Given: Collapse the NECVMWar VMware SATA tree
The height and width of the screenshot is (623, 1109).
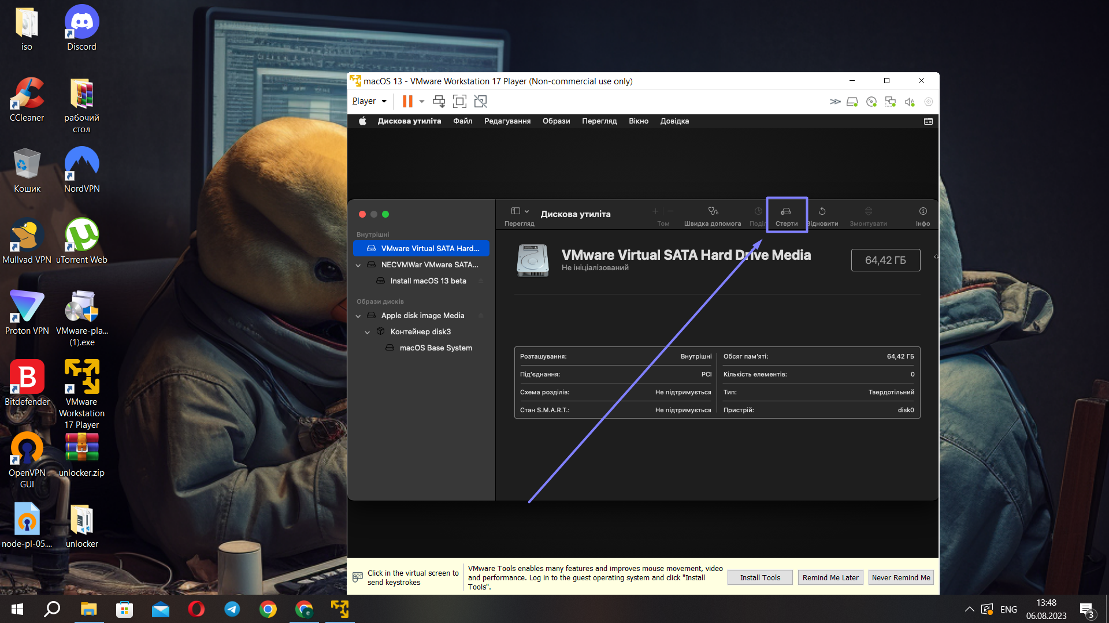Looking at the screenshot, I should coord(358,265).
